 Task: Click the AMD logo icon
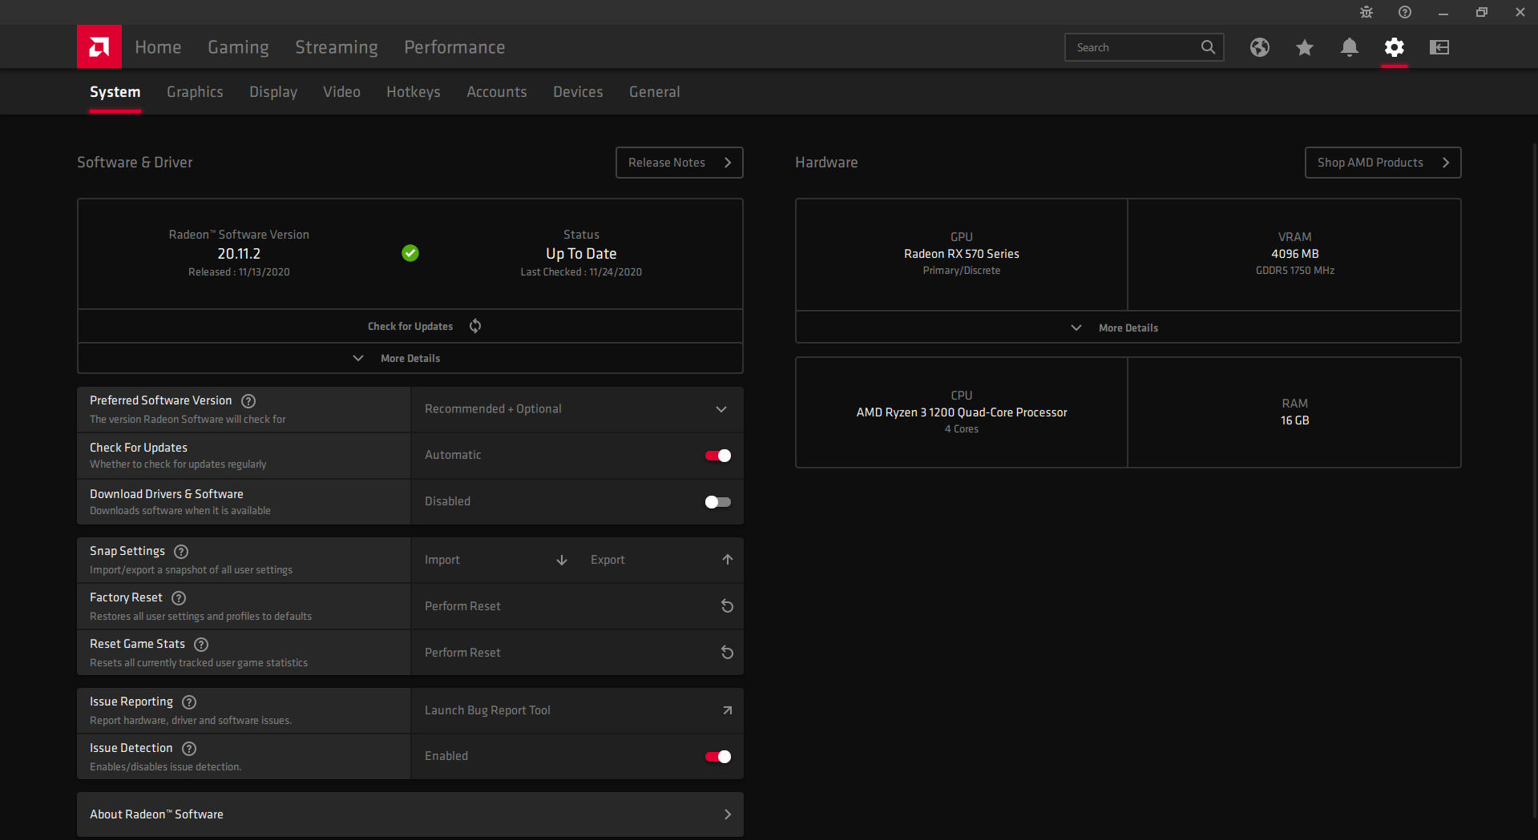[x=99, y=46]
